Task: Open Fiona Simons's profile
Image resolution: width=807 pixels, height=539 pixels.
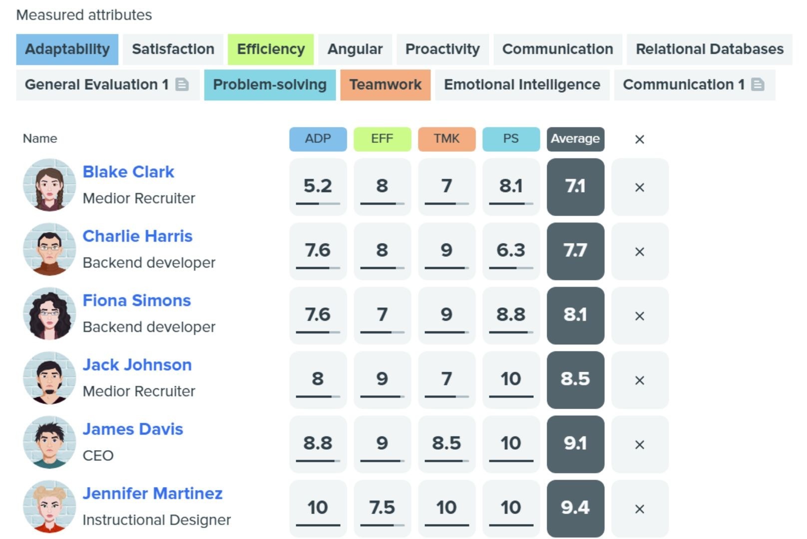Action: [136, 300]
